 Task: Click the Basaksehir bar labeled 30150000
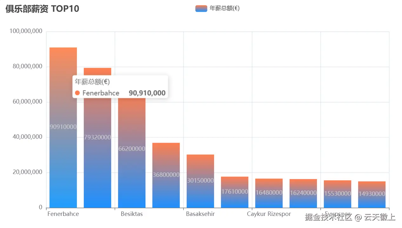[200, 181]
